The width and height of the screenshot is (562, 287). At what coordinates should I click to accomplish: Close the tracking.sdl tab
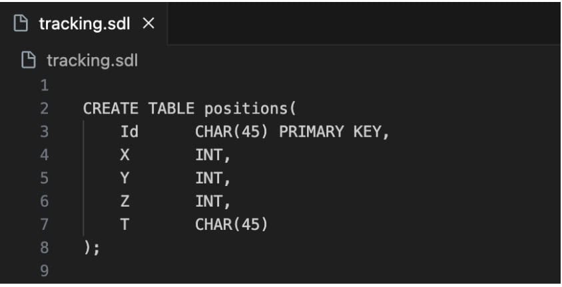[x=148, y=24]
